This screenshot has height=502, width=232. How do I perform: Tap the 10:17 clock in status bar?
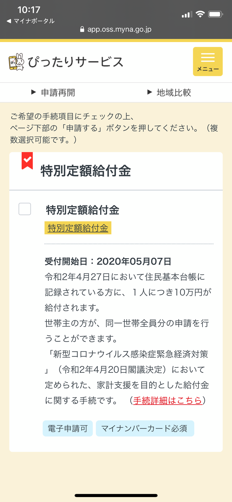coord(29,10)
